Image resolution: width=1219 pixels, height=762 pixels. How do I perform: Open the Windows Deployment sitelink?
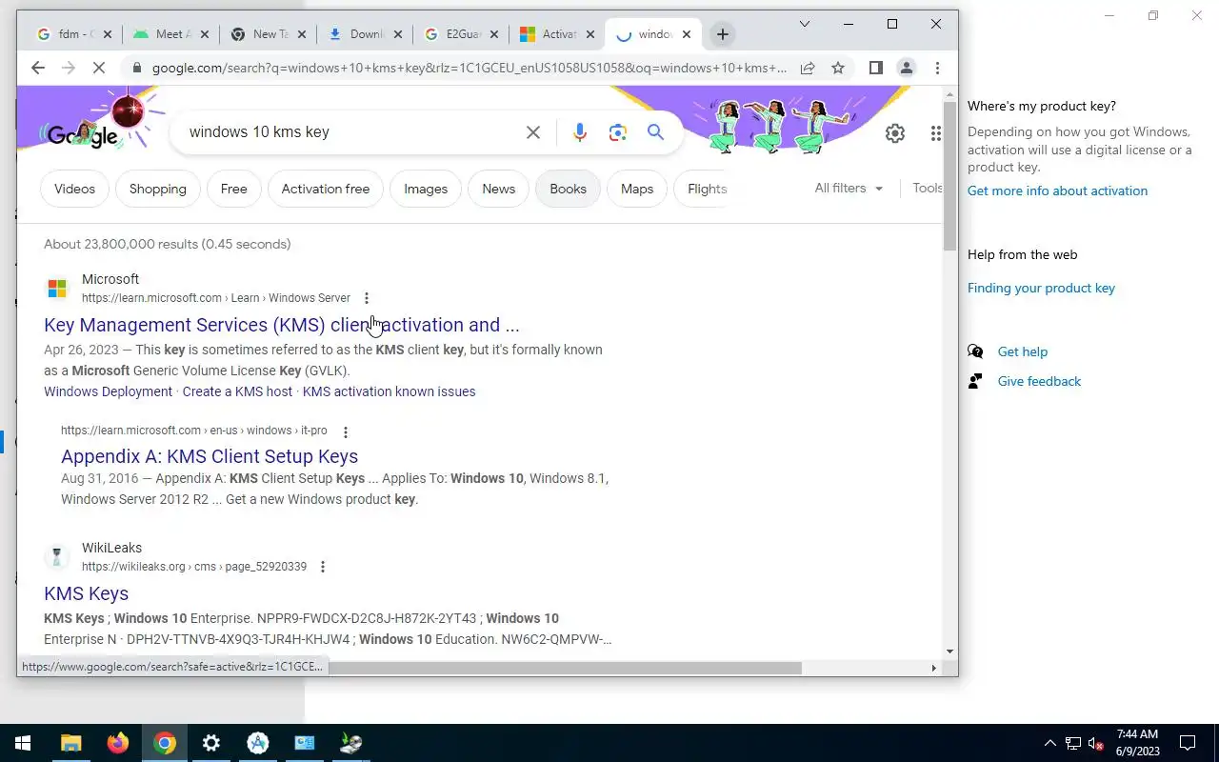109,391
